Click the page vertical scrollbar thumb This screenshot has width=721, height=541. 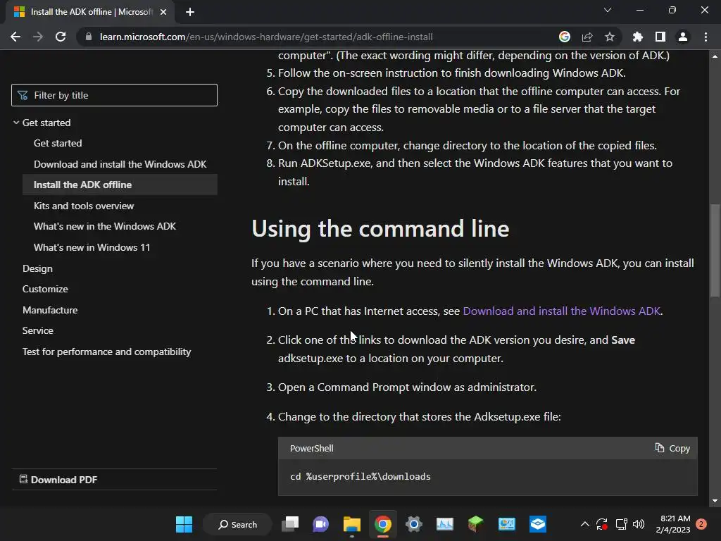(715, 251)
